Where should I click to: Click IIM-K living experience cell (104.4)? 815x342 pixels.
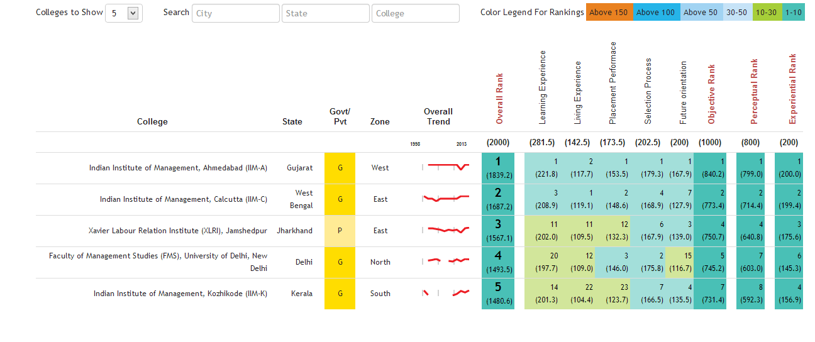click(577, 294)
